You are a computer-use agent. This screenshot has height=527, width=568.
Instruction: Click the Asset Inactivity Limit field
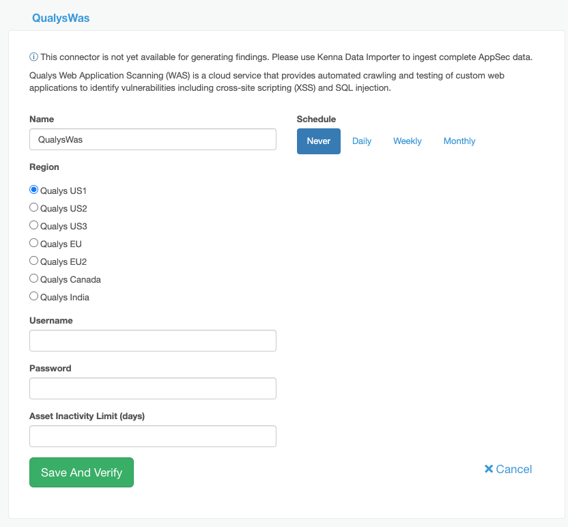(152, 436)
